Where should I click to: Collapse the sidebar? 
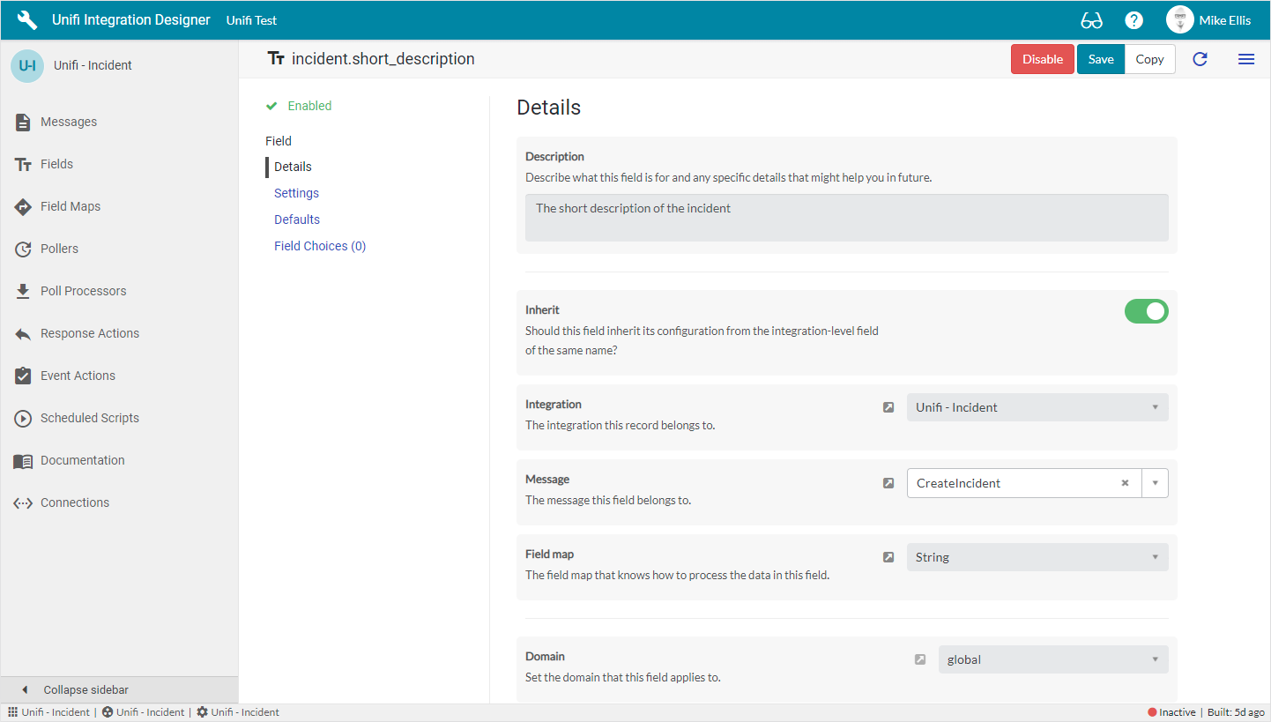click(x=86, y=689)
